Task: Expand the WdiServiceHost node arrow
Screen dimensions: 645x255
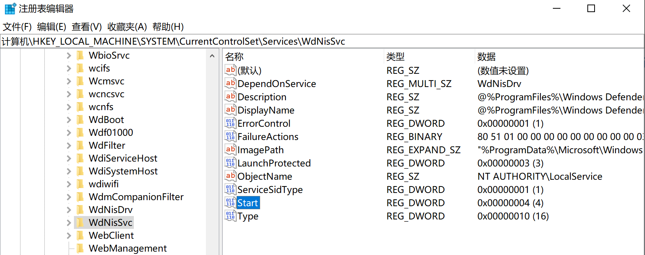Action: [69, 158]
